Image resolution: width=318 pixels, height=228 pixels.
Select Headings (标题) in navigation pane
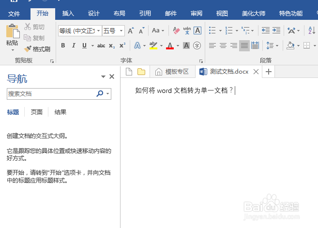coord(13,112)
